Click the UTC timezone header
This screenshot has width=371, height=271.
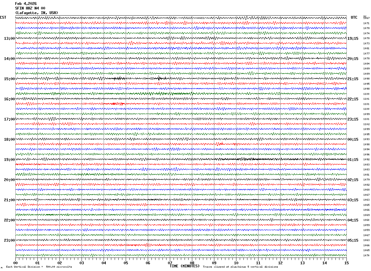click(x=354, y=17)
